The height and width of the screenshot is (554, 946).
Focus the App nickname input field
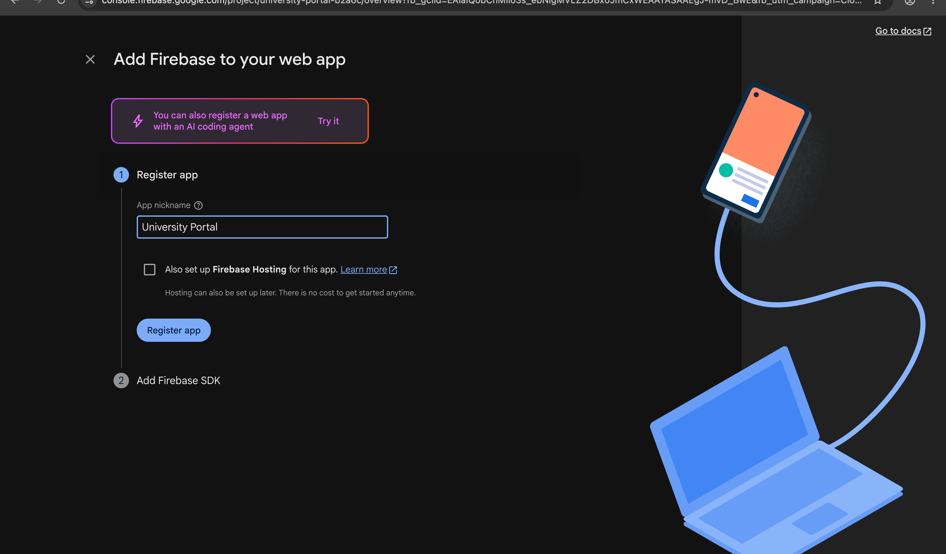click(x=262, y=227)
